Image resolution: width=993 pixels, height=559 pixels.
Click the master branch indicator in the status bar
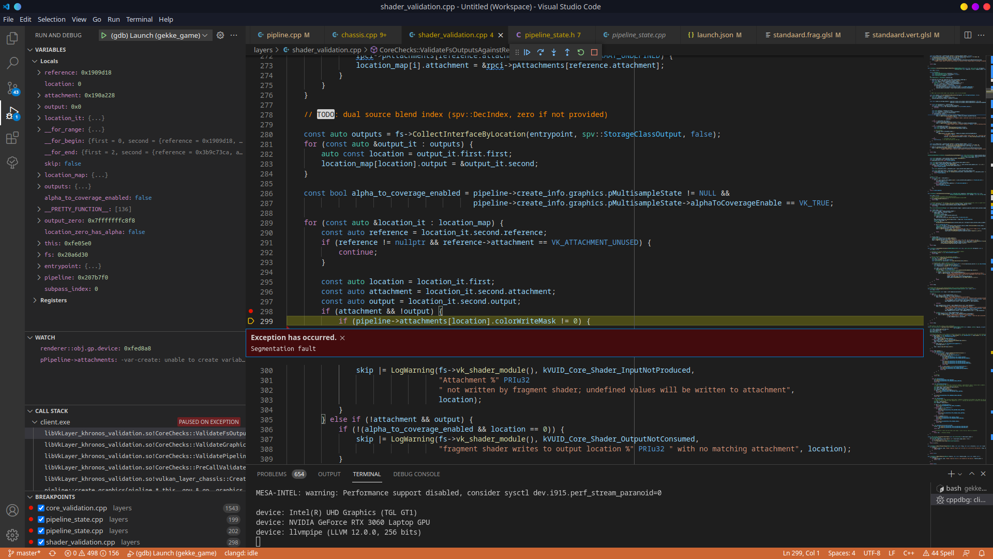pyautogui.click(x=24, y=553)
